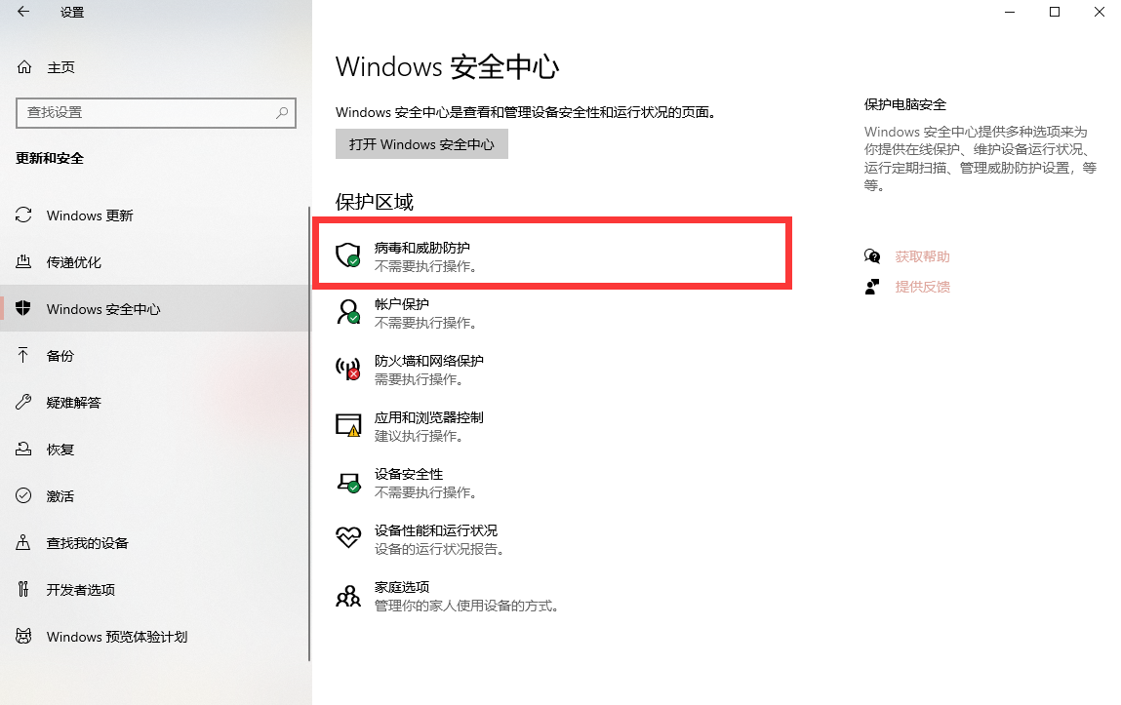This screenshot has height=705, width=1121.
Task: Select Windows 预览体验计划 in the sidebar
Action: coord(154,637)
